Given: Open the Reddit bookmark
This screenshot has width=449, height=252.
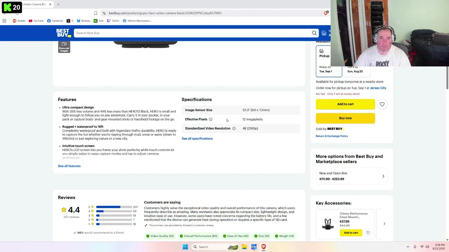Looking at the screenshot, I should [x=19, y=21].
